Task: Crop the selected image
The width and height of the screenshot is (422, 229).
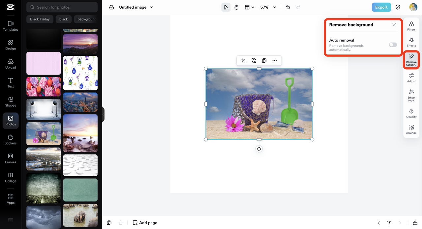Action: pos(243,60)
